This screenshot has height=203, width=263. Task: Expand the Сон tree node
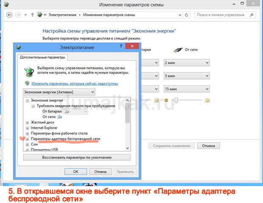(27, 145)
